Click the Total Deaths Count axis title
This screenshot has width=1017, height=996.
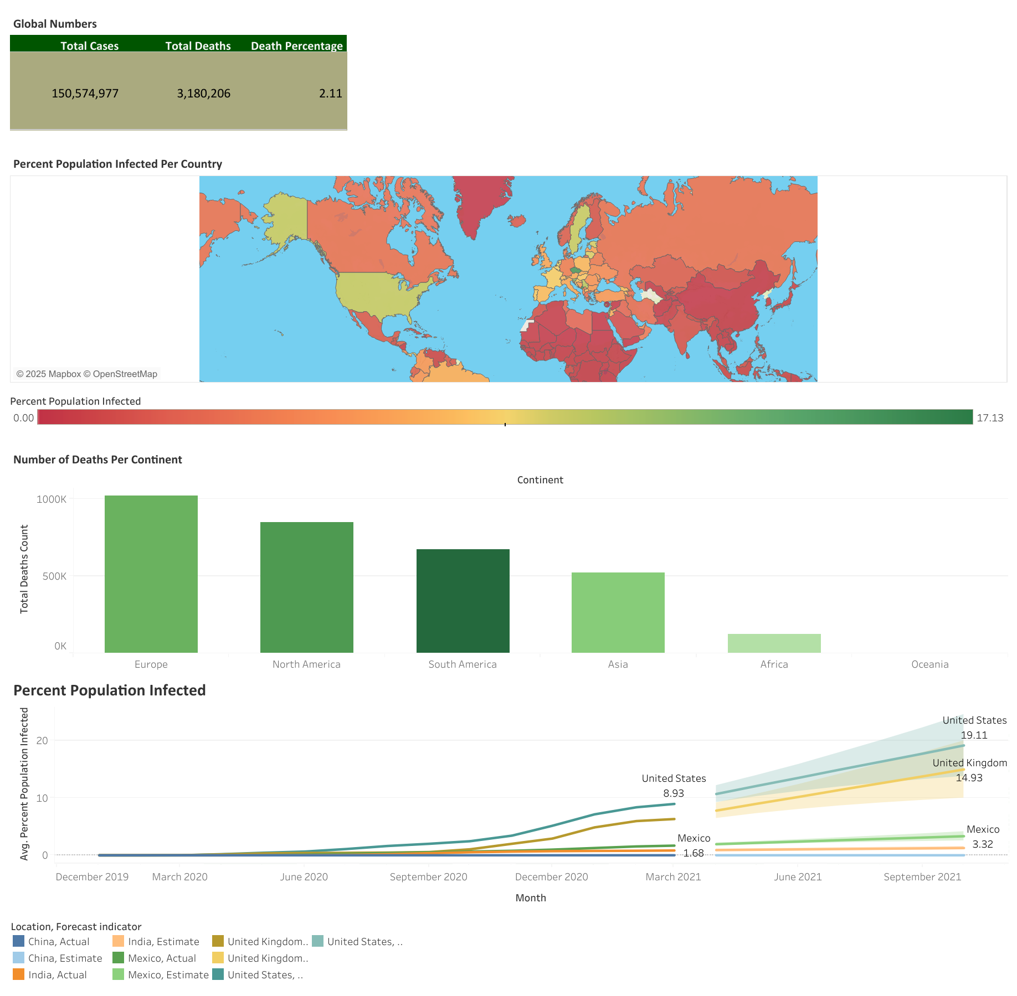24,569
